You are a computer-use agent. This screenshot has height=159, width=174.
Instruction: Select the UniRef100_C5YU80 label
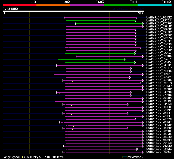159,50
